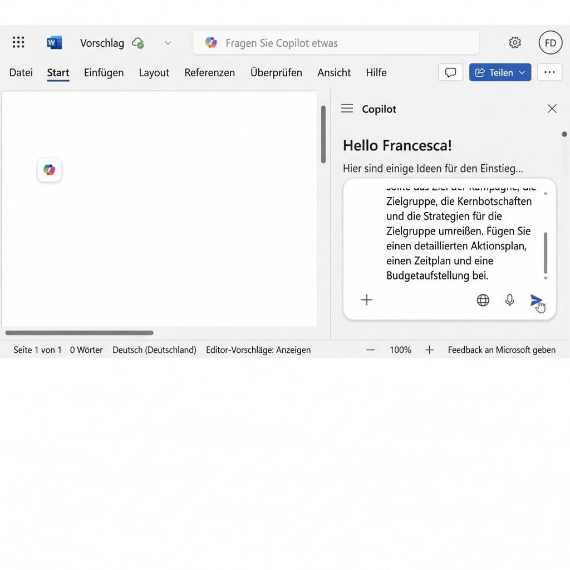Switch to the Einfügen ribbon tab
This screenshot has height=570, width=570.
pos(104,72)
